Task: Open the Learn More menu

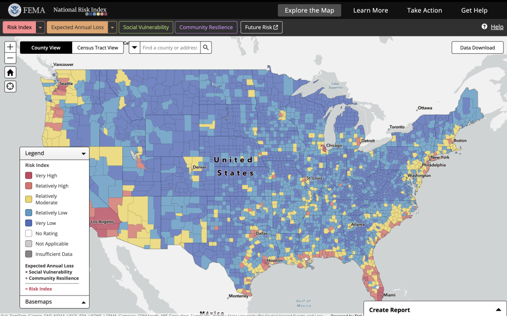Action: tap(370, 10)
